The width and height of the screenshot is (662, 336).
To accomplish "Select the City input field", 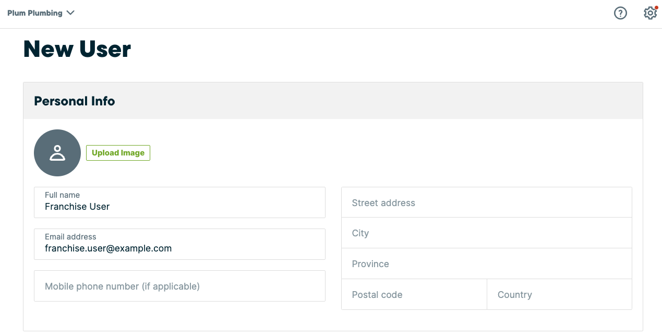I will 487,233.
